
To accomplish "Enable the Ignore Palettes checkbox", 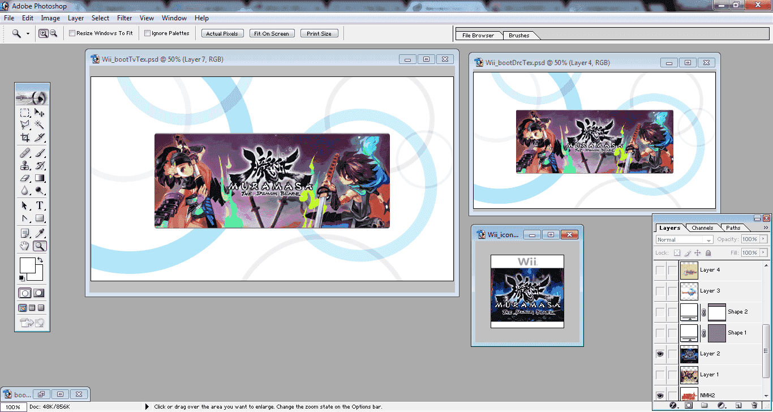I will click(147, 33).
